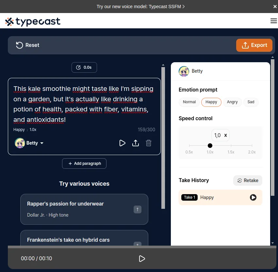
Task: Select the Normal emotion prompt
Action: click(x=189, y=102)
